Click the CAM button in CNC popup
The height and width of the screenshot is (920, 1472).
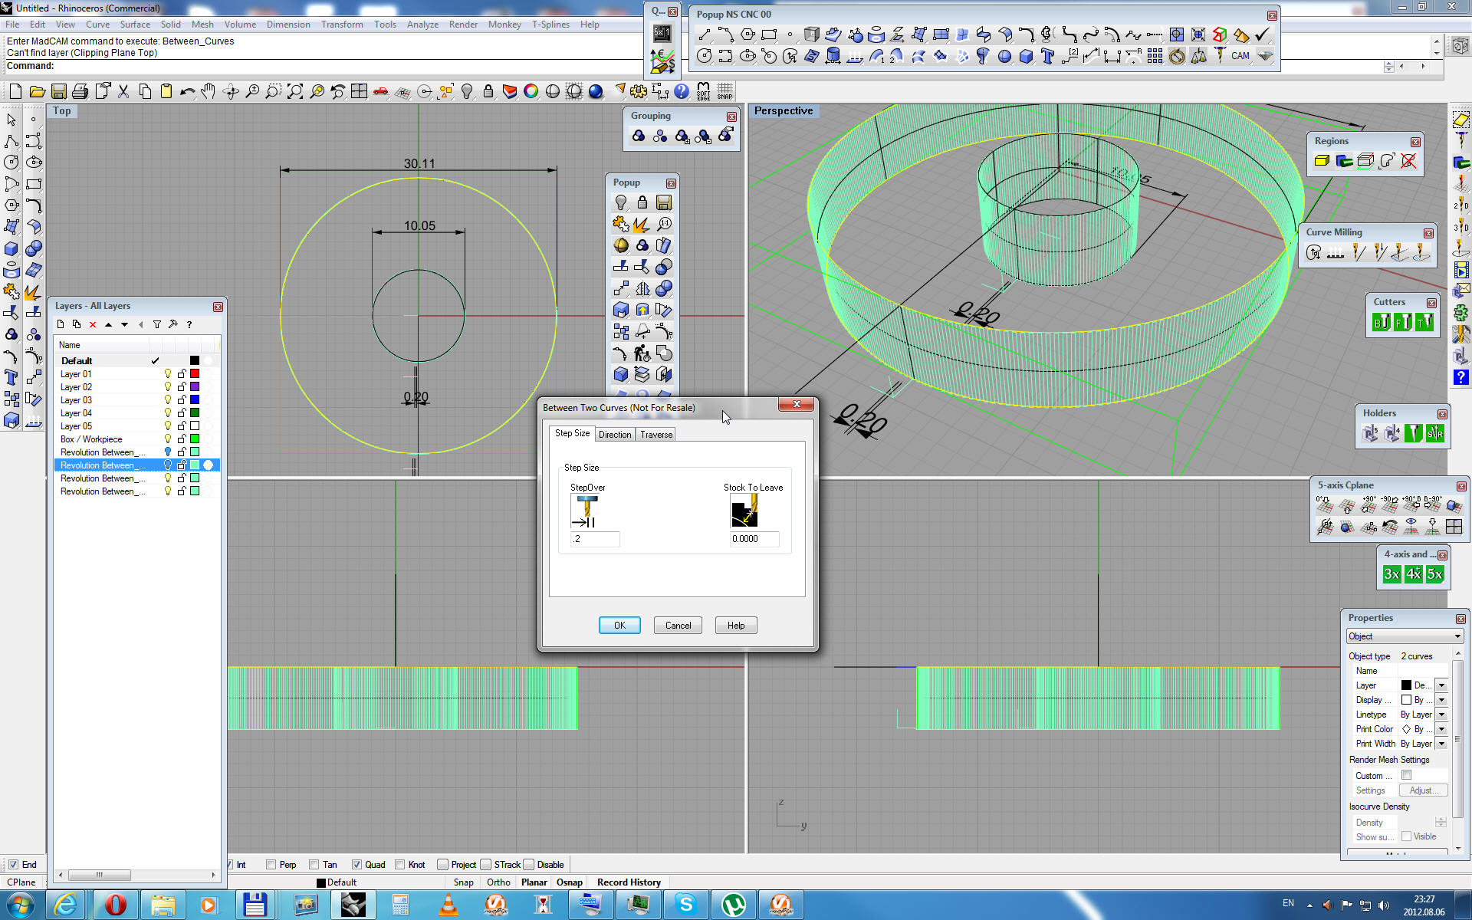point(1240,56)
